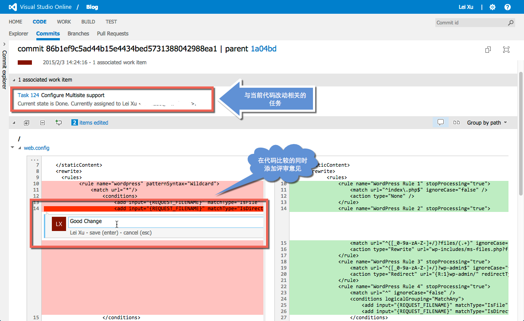
Task: Collapse the items edited section
Action: point(14,123)
